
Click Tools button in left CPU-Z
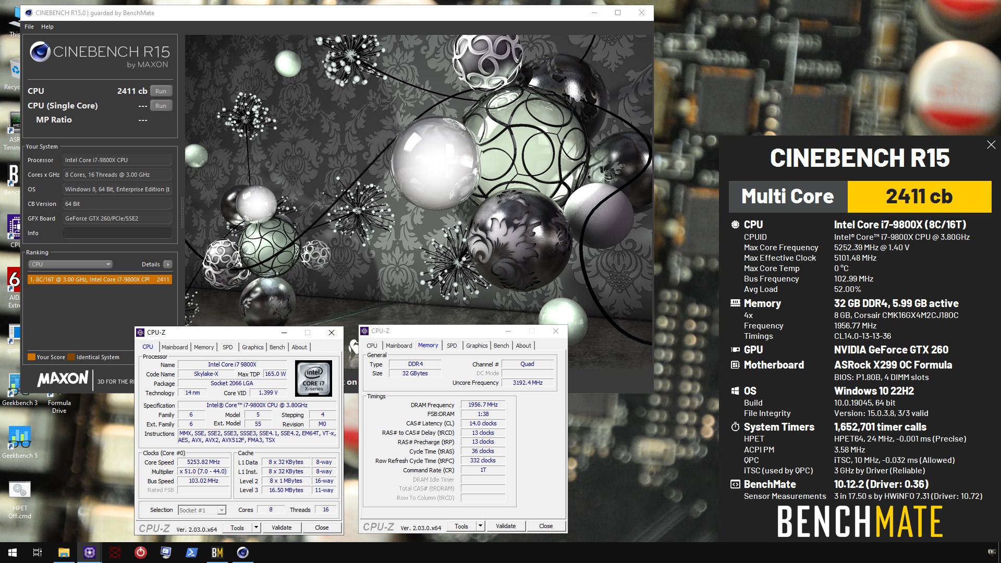coord(237,528)
